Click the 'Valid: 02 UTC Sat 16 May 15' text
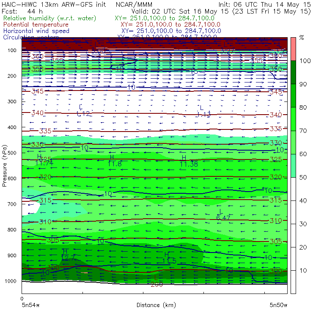313x313 pixels. (x=180, y=11)
